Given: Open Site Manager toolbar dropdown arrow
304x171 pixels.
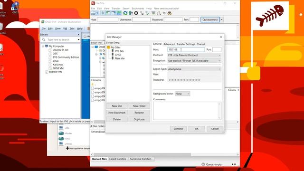Looking at the screenshot, I should pos(97,13).
